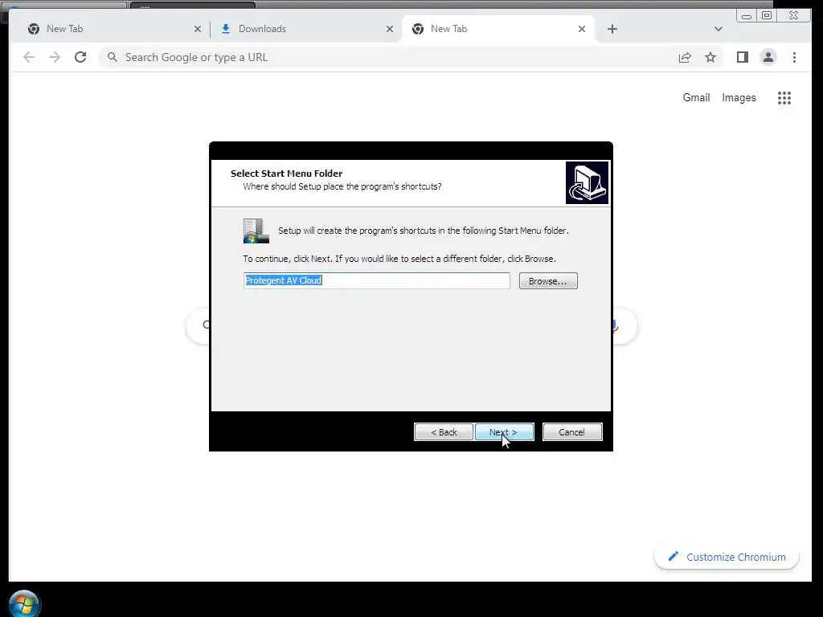Click Next in the setup wizard
The height and width of the screenshot is (617, 823).
(505, 431)
